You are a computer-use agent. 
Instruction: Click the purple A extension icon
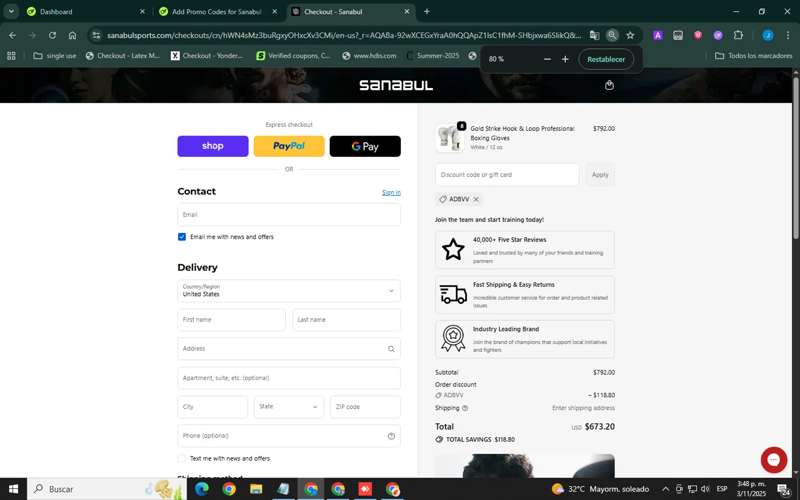(x=658, y=35)
